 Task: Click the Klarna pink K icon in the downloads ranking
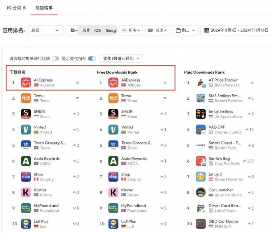[26, 192]
